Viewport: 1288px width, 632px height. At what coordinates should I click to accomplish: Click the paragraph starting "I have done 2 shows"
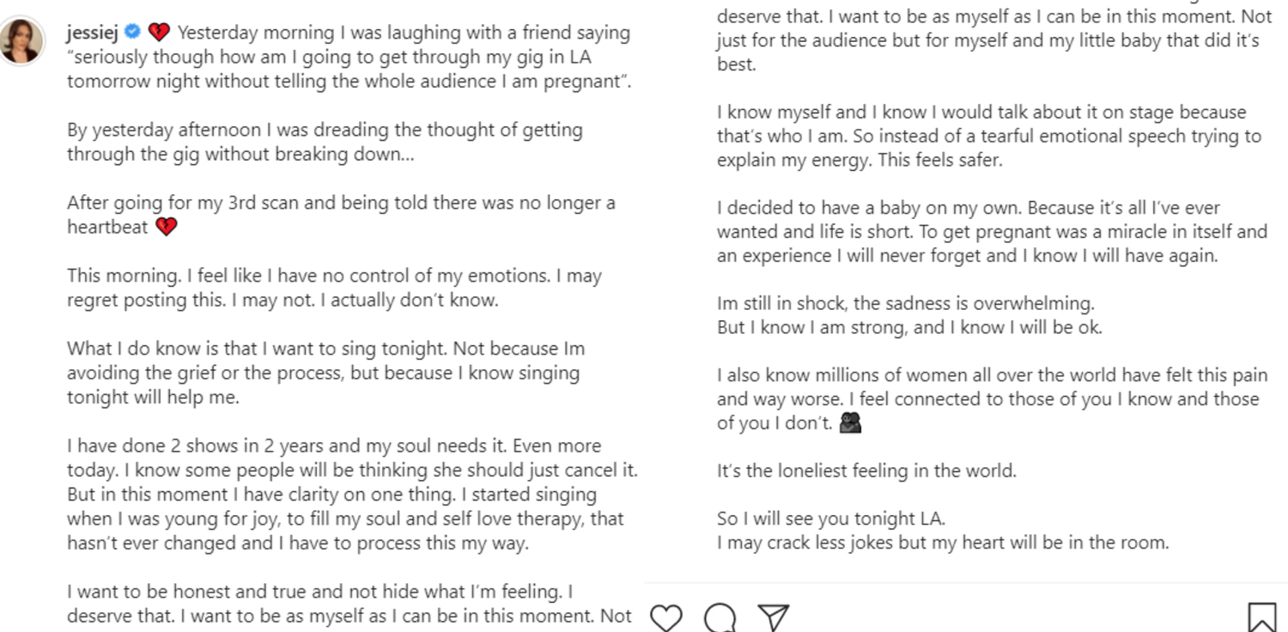coord(351,494)
